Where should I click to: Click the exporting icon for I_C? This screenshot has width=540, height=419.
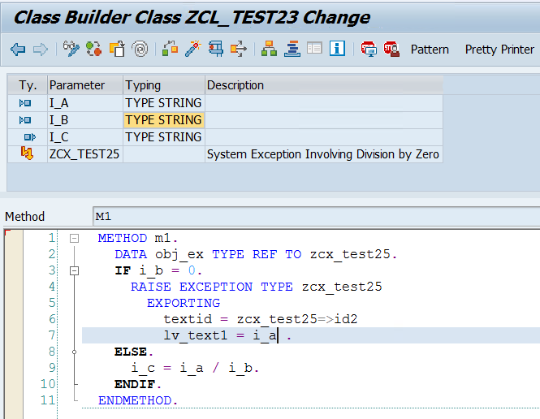[29, 137]
